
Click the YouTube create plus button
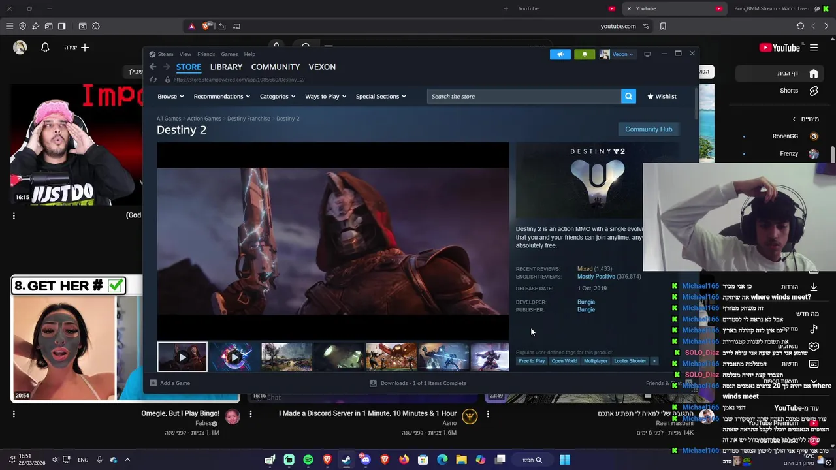tap(76, 48)
